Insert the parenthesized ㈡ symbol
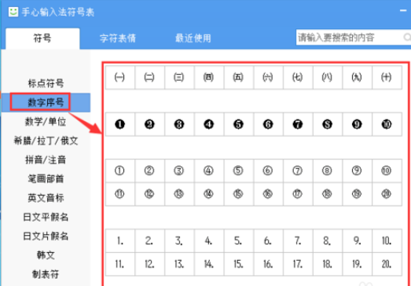Viewport: 411px width, 286px height. click(149, 78)
